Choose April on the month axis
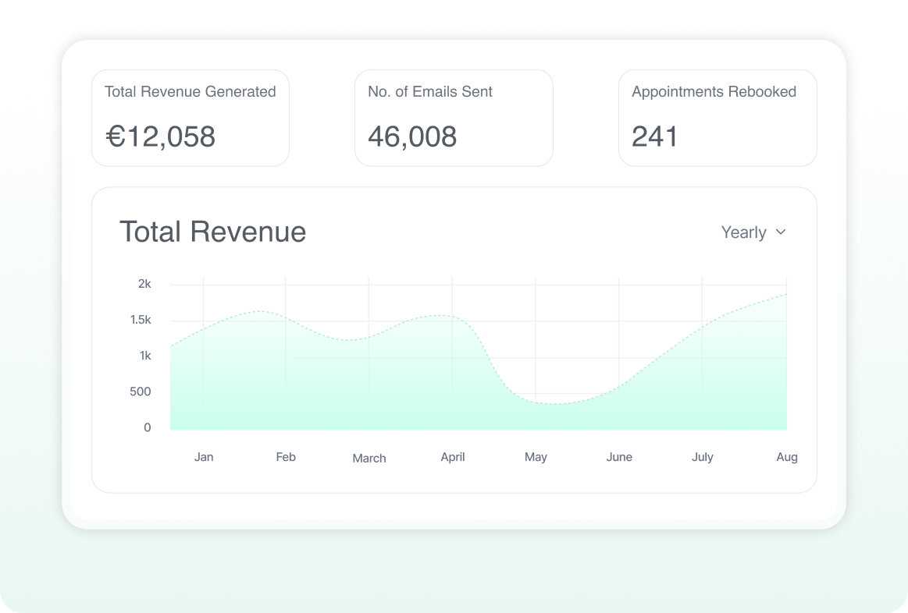 453,457
